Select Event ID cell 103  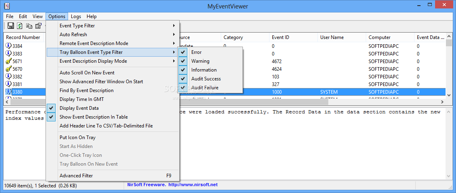(276, 77)
